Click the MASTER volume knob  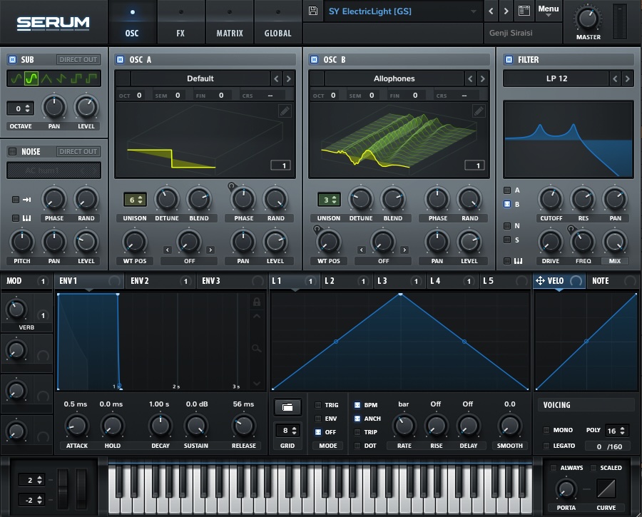[x=588, y=18]
